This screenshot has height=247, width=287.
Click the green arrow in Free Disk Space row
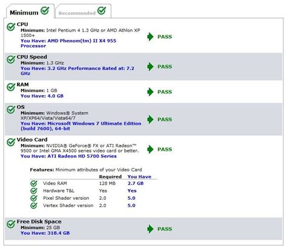150,229
